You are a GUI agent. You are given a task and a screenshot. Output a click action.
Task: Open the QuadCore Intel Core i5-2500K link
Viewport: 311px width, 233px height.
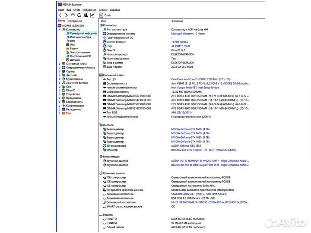tap(201, 79)
